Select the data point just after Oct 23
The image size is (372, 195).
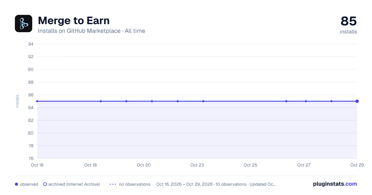pos(203,101)
